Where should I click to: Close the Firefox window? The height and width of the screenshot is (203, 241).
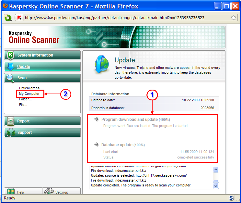[x=235, y=6]
